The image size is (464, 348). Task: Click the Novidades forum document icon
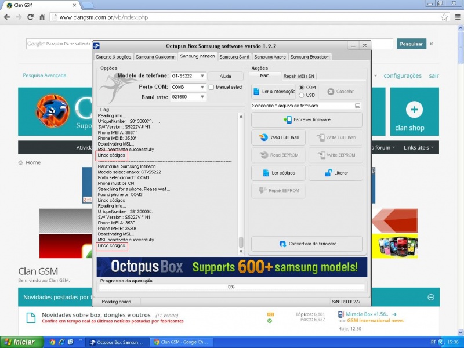coord(31,318)
